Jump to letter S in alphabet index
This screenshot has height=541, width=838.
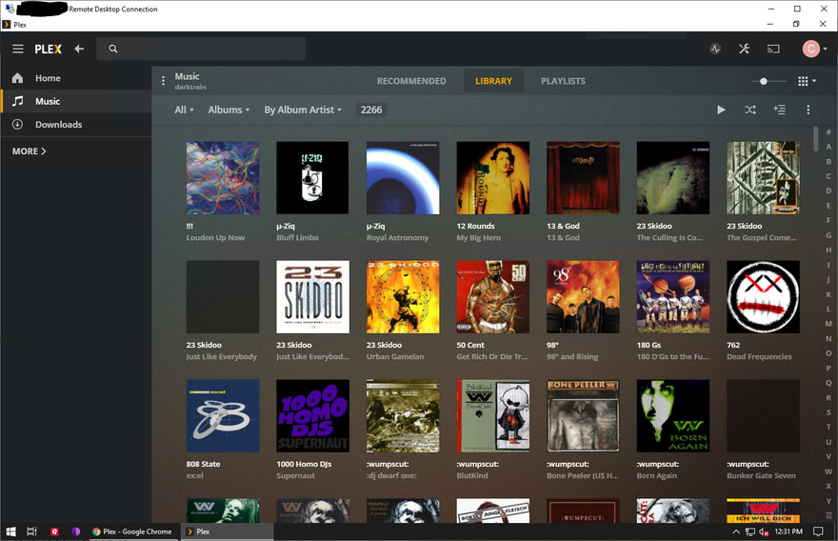coord(828,412)
